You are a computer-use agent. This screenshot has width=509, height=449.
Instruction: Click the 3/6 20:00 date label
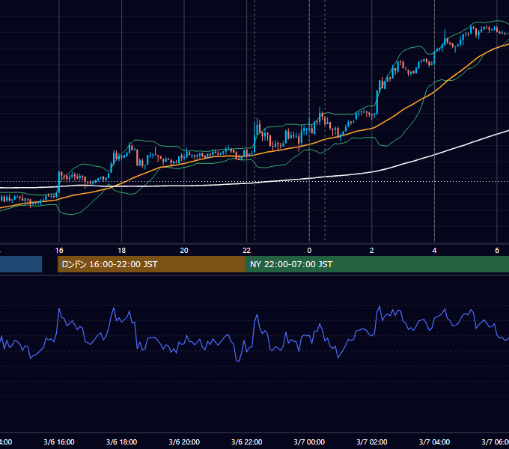click(184, 442)
